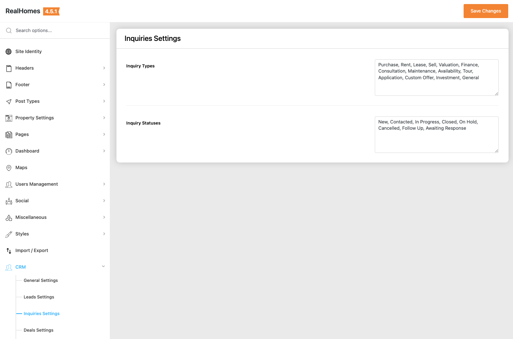The image size is (513, 339).
Task: Open Leads Settings in CRM
Action: point(39,297)
